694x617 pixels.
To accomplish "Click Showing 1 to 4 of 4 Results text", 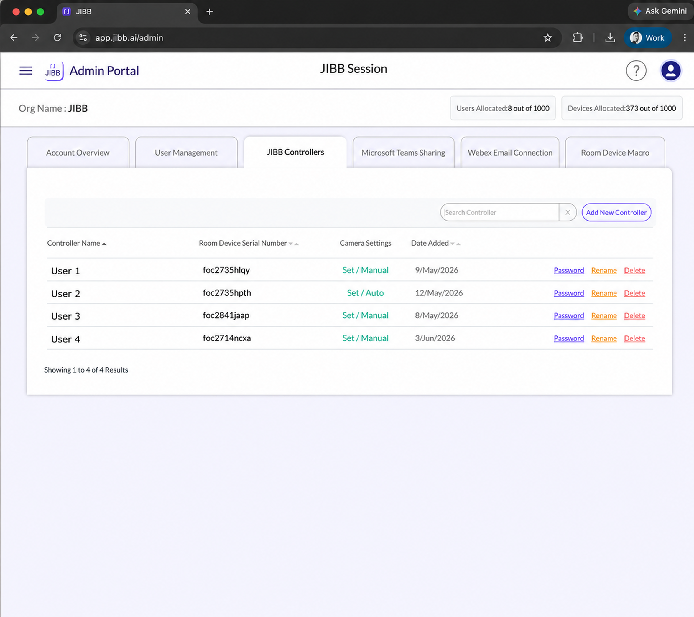I will pos(86,370).
